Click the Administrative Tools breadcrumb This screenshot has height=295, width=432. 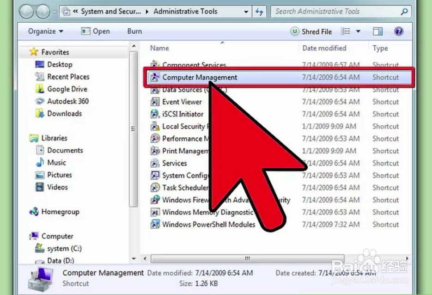185,11
